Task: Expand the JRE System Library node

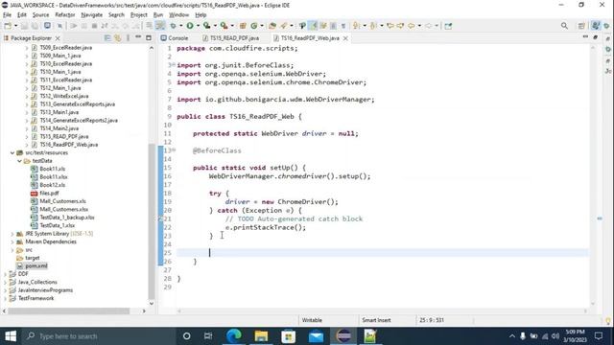Action: [x=12, y=234]
